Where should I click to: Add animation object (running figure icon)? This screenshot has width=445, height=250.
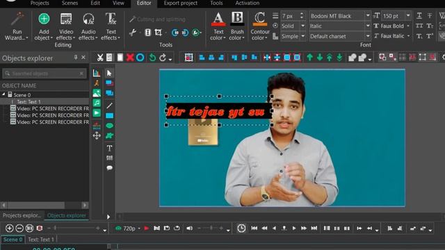point(97,83)
